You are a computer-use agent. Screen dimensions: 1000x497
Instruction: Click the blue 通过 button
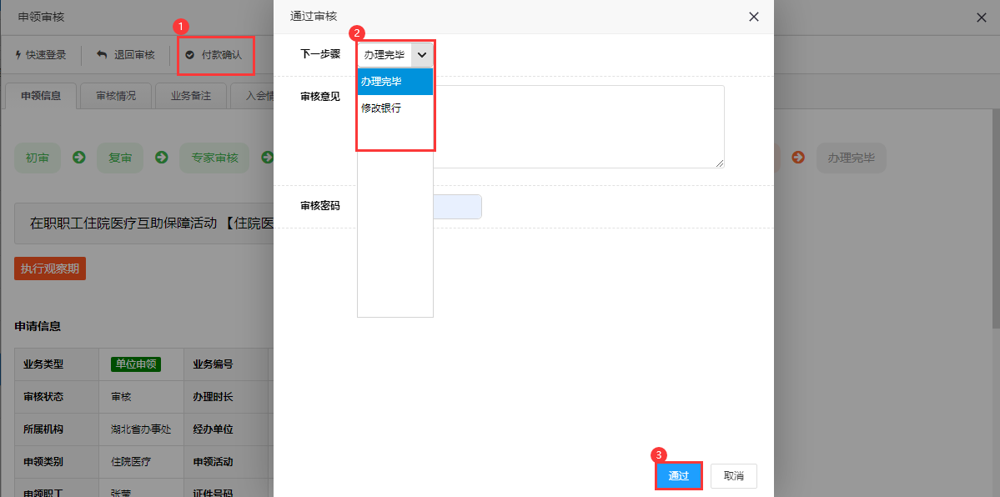[x=679, y=476]
